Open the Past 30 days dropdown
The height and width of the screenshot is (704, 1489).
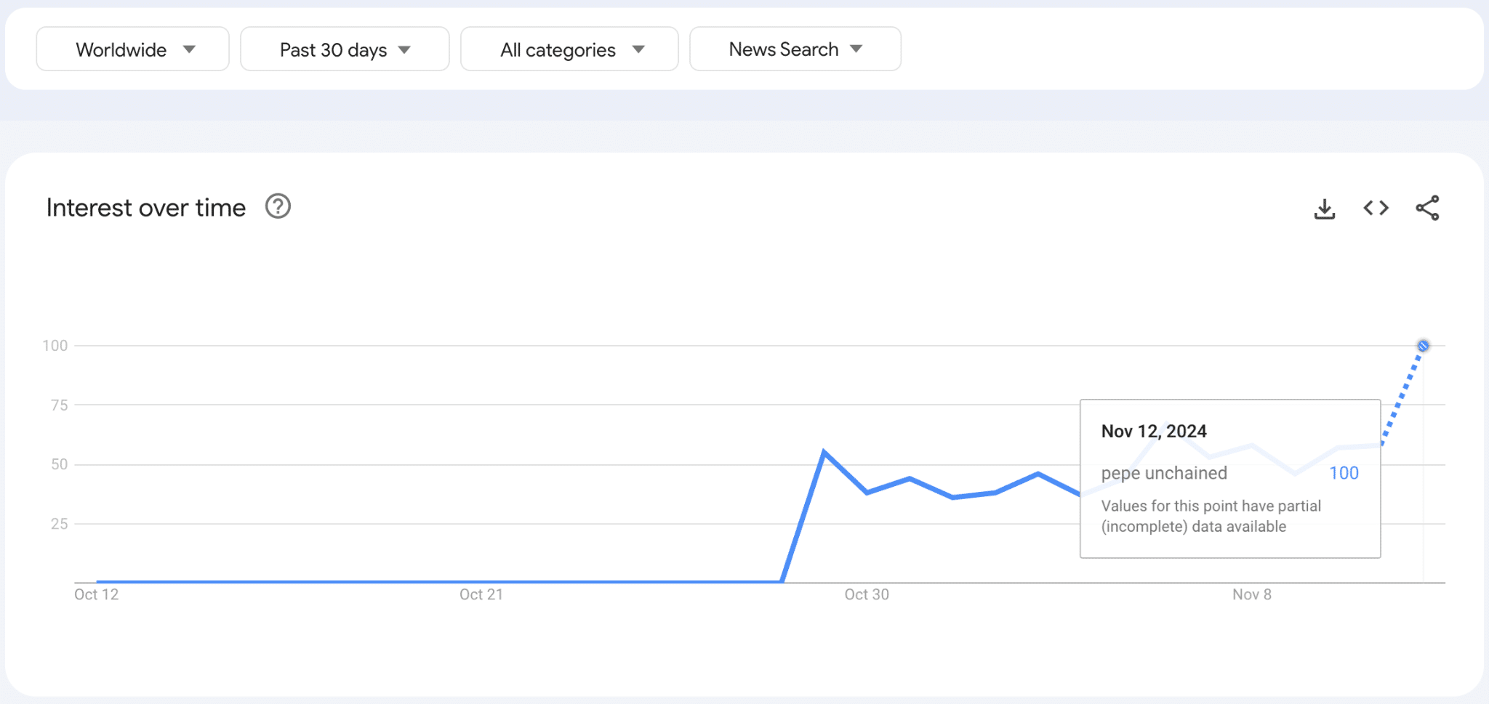345,49
